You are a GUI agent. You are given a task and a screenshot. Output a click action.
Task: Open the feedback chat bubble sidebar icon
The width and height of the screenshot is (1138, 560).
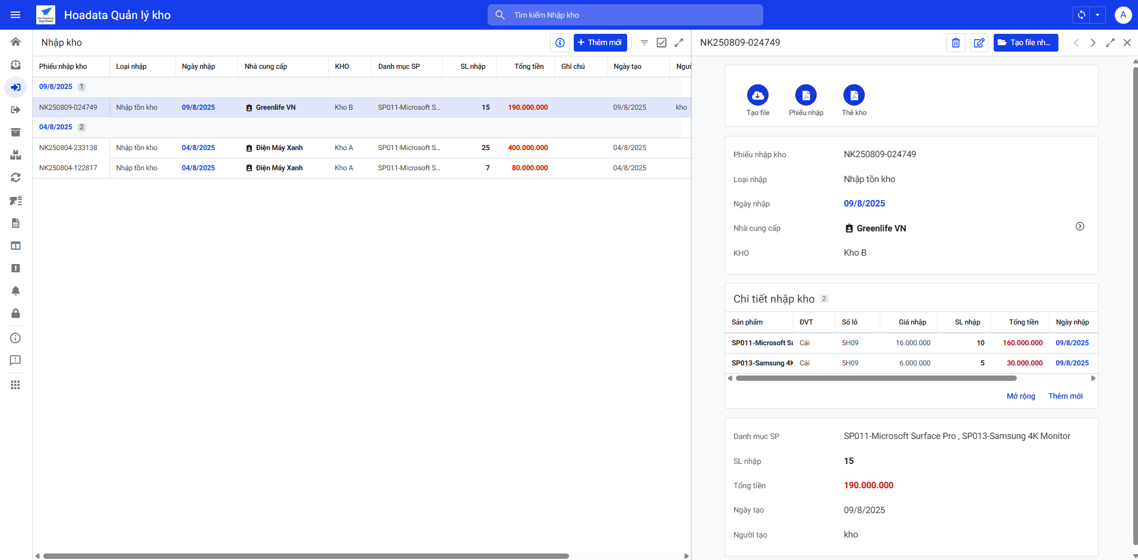[x=15, y=361]
